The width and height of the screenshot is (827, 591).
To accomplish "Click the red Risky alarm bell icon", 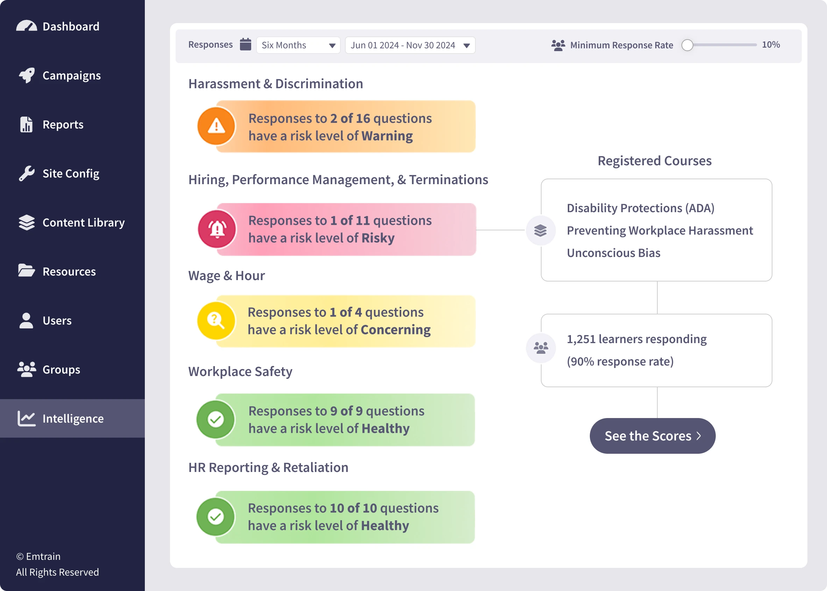I will pyautogui.click(x=217, y=229).
